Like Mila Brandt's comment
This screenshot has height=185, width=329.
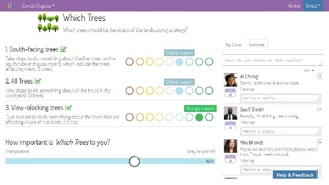click(229, 159)
